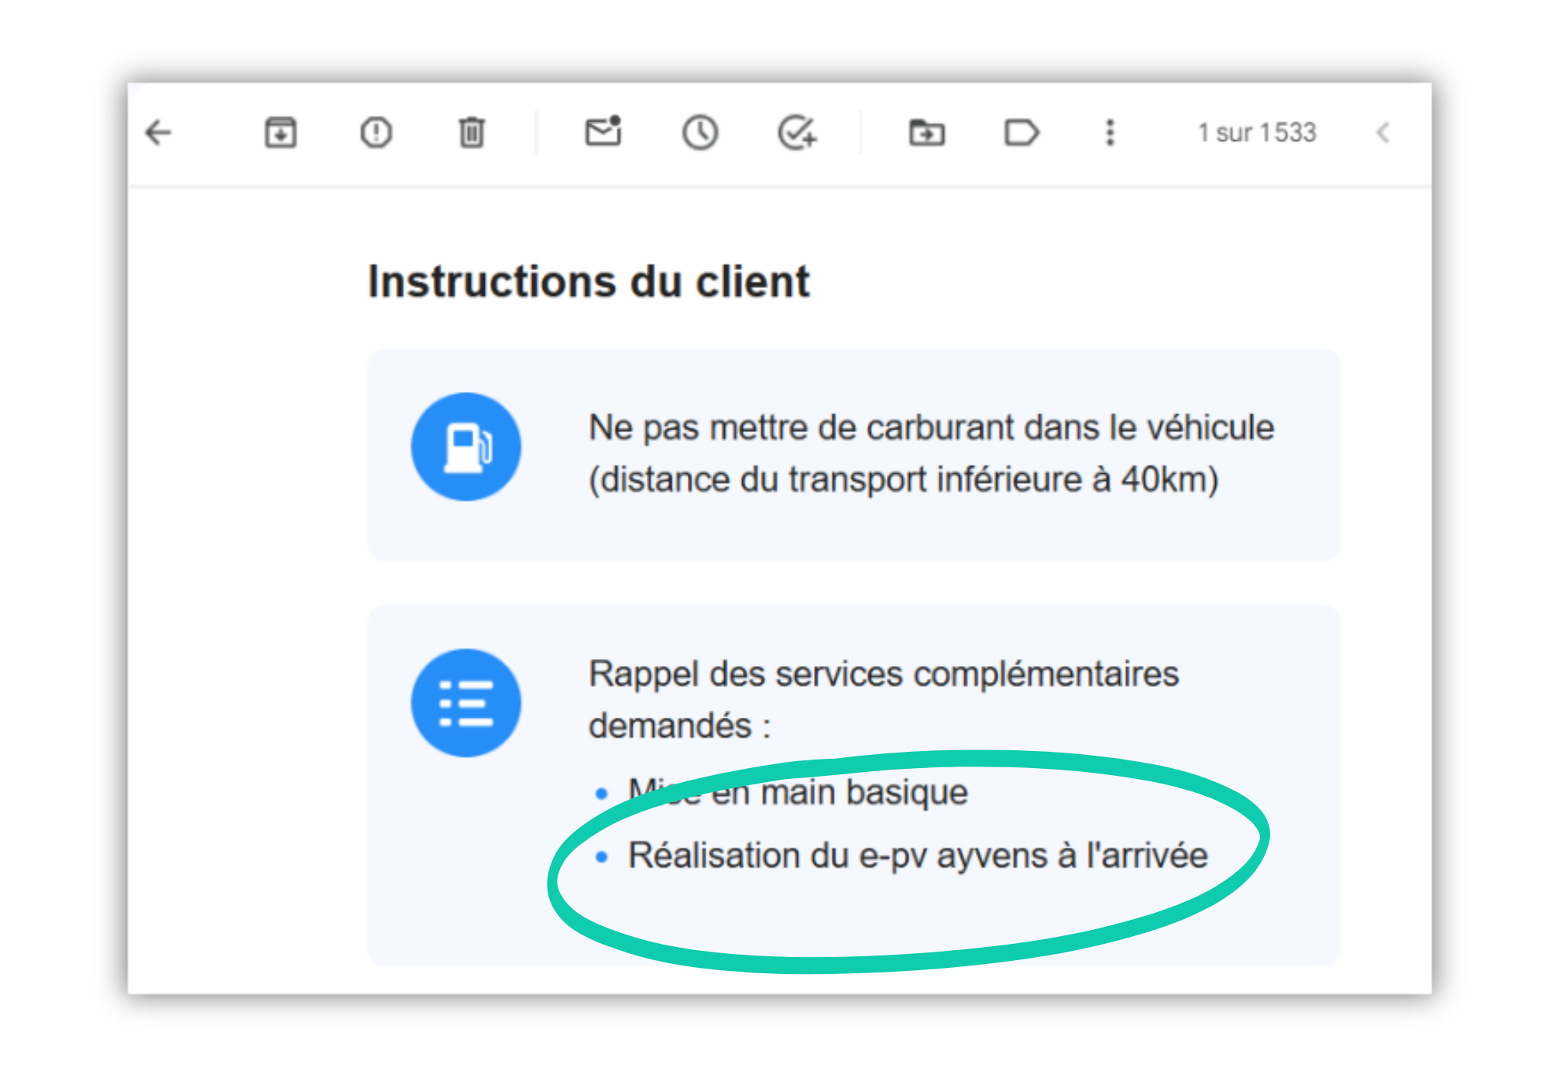1549x1084 pixels.
Task: Open labels tag icon
Action: coord(1022,132)
